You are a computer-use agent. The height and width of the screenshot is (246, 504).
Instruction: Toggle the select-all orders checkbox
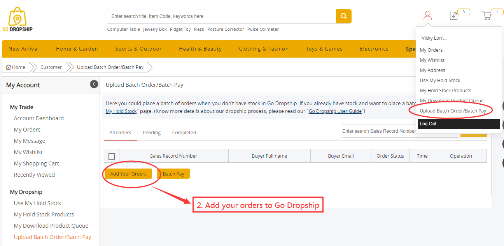click(112, 156)
